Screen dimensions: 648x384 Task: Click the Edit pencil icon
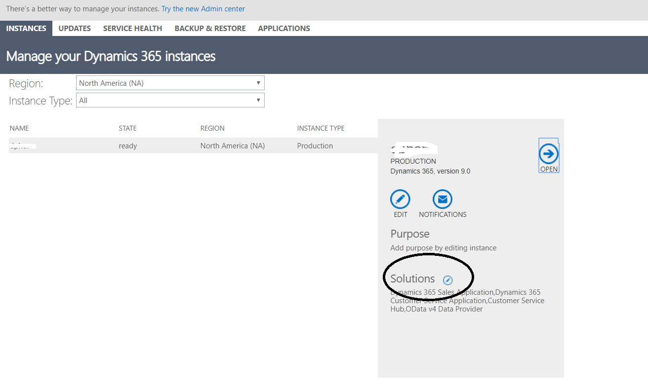[x=400, y=199]
